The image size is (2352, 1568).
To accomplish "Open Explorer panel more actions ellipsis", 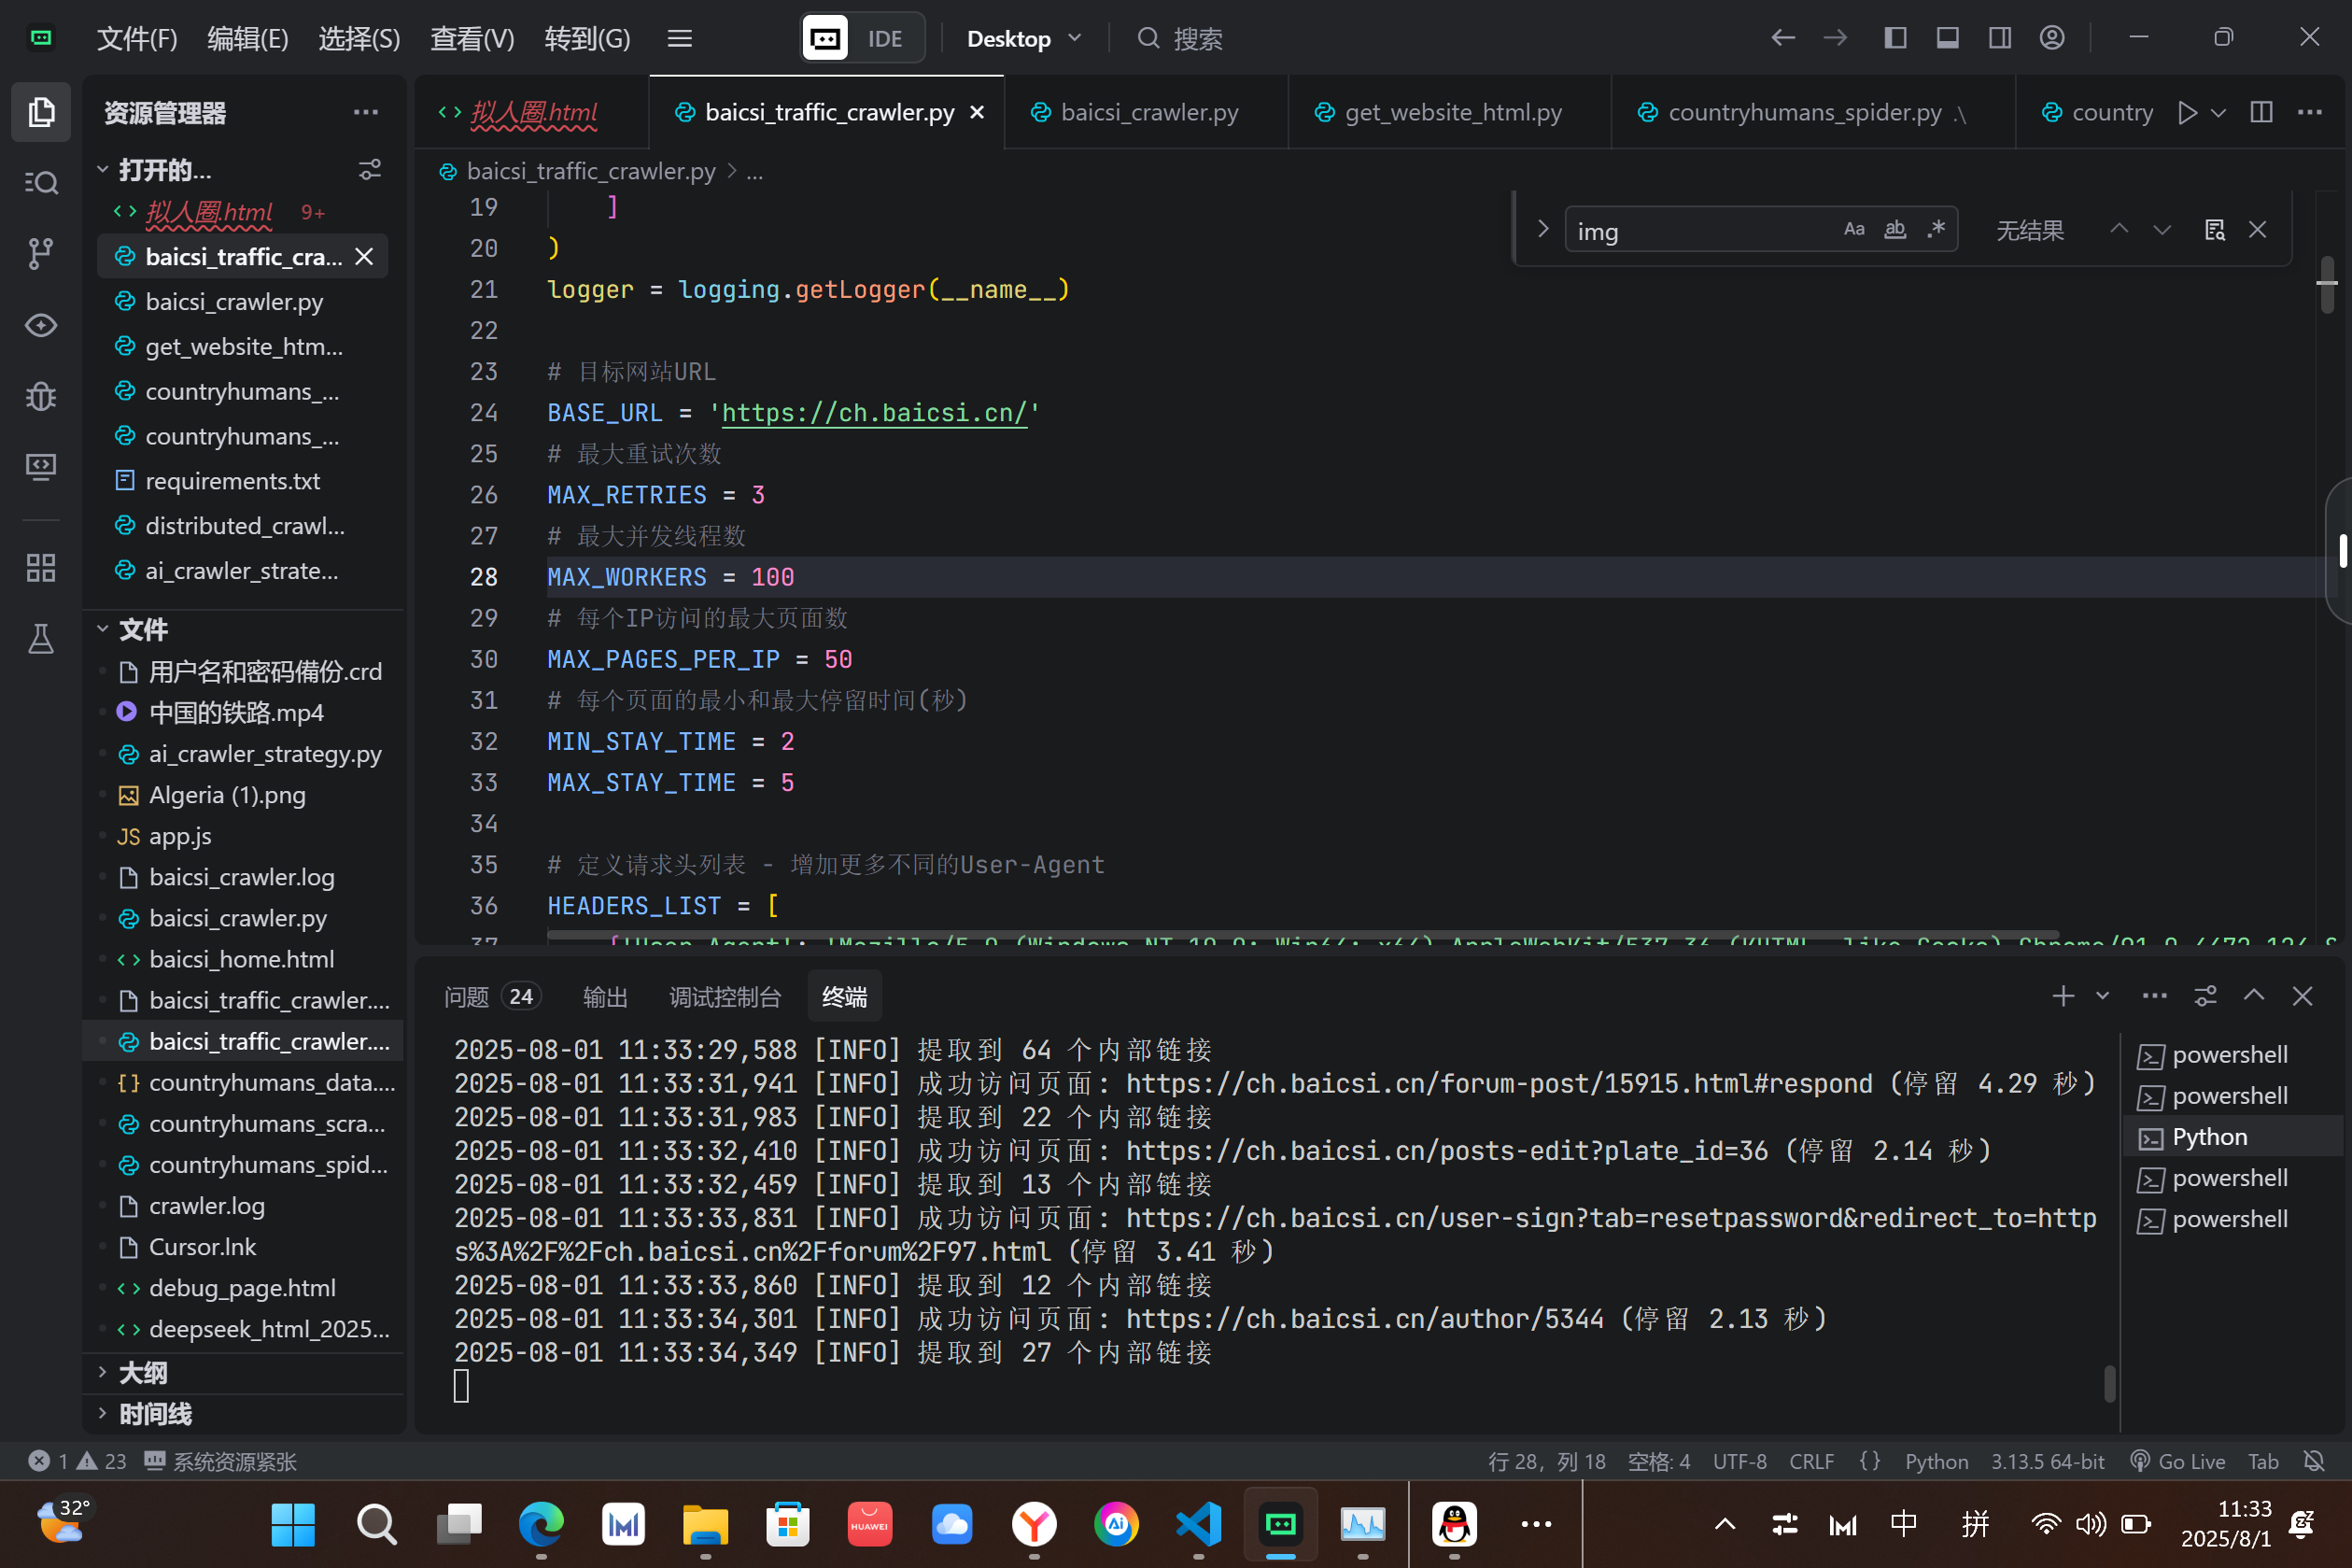I will (x=366, y=113).
